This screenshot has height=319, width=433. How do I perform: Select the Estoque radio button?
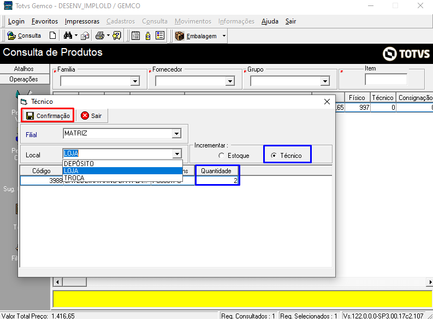coord(222,156)
